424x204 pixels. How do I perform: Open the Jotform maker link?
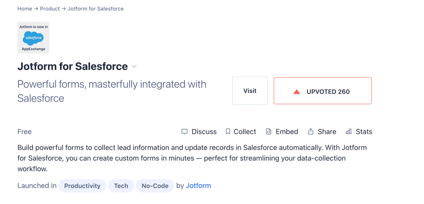[198, 186]
